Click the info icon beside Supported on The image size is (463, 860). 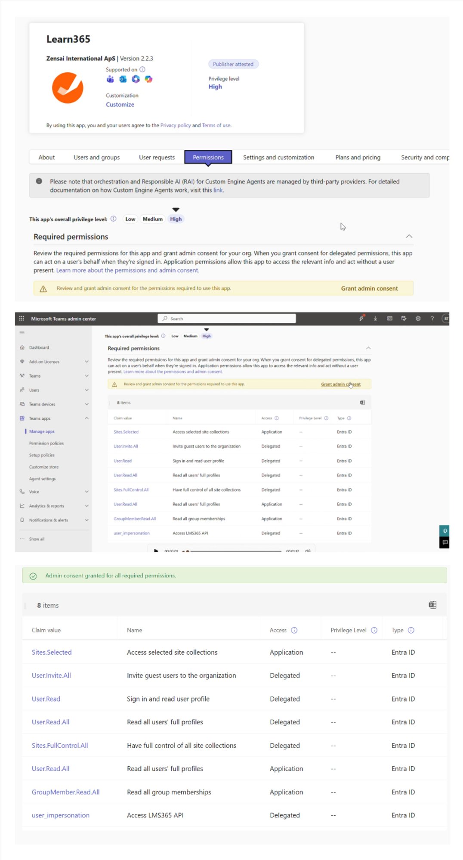pyautogui.click(x=142, y=69)
